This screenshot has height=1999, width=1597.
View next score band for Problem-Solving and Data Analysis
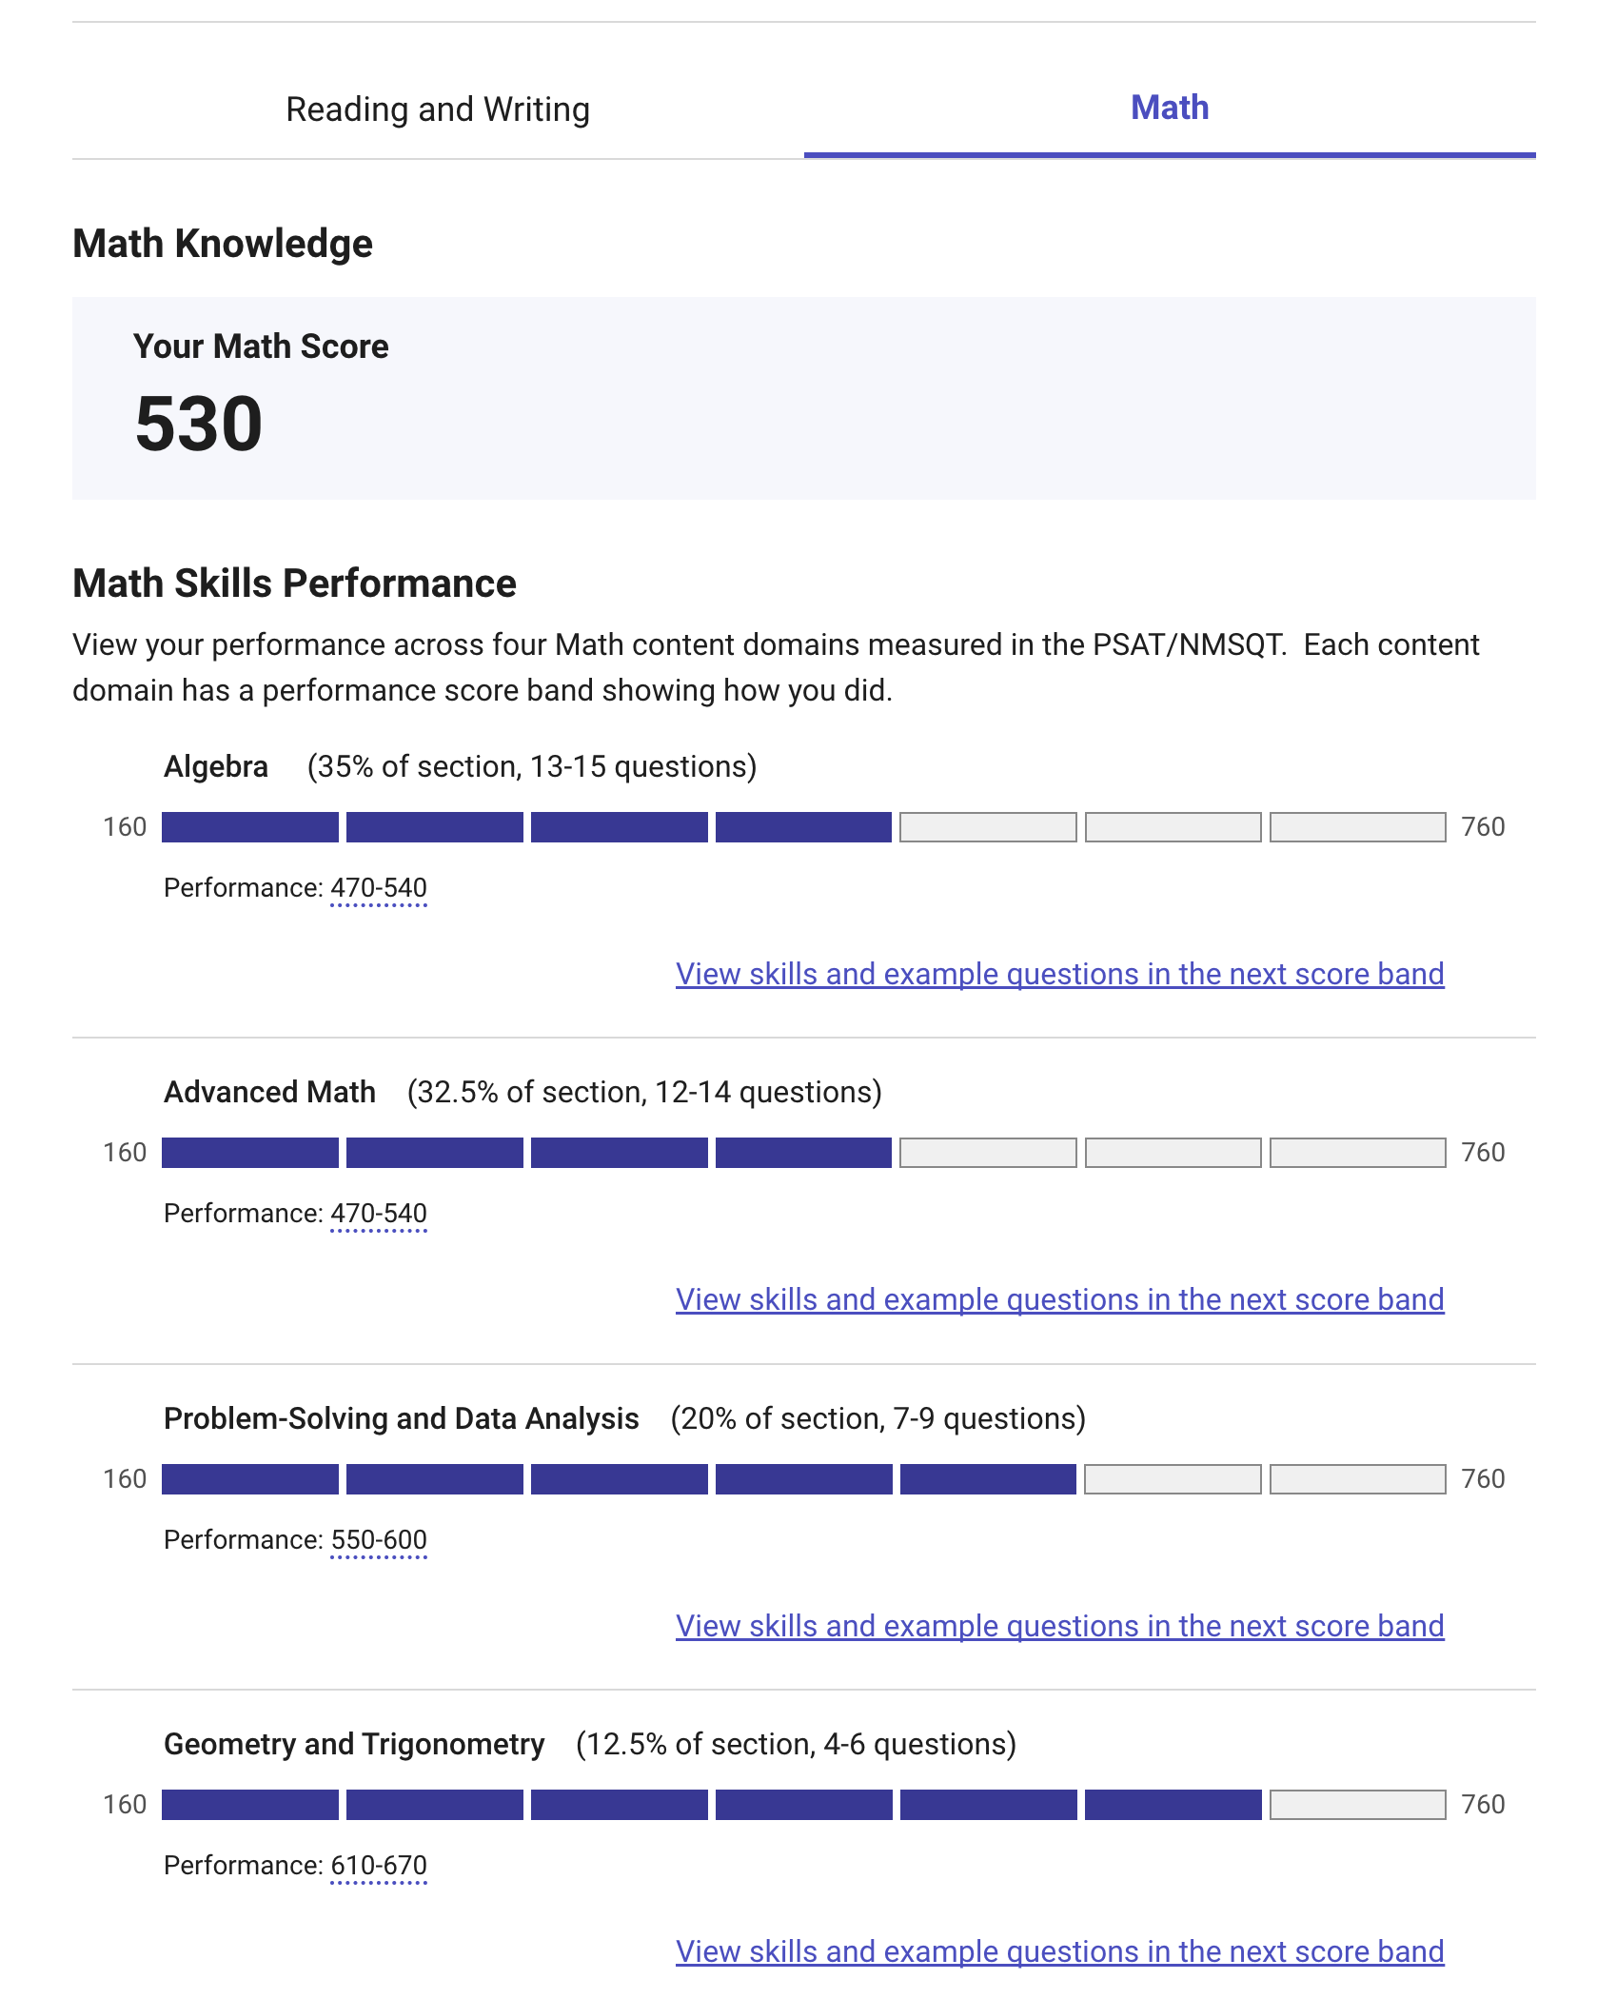tap(1059, 1626)
